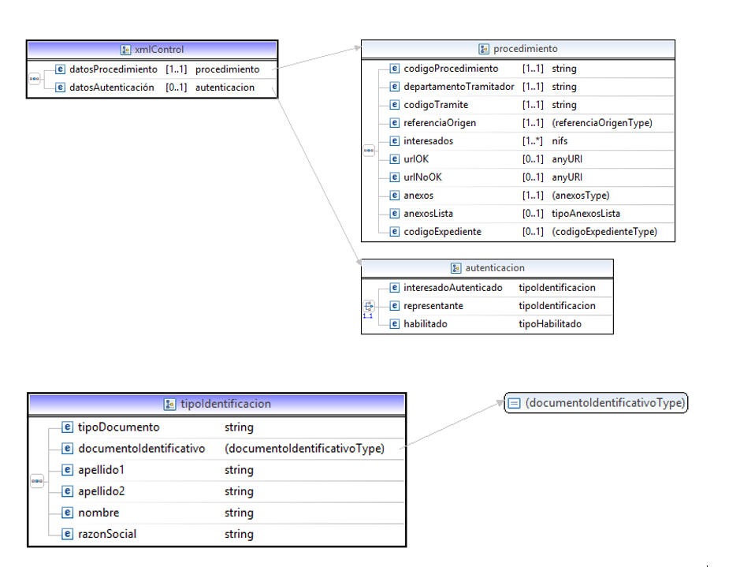Screen dimensions: 751x567
Task: Click the element icon beside tipoDocumento
Action: coord(68,427)
